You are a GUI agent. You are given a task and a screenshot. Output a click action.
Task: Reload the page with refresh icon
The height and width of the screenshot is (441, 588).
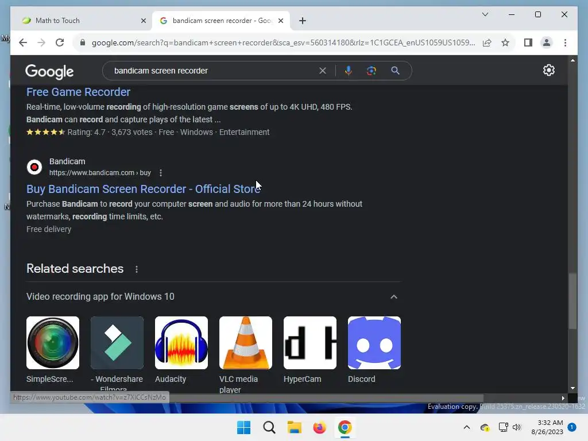[60, 42]
